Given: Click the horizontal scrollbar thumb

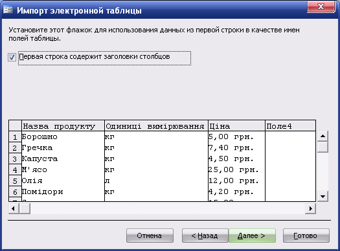Looking at the screenshot, I should click(25, 208).
